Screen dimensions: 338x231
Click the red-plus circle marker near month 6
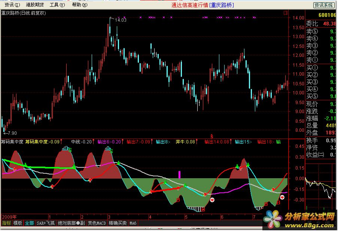pos(212,200)
